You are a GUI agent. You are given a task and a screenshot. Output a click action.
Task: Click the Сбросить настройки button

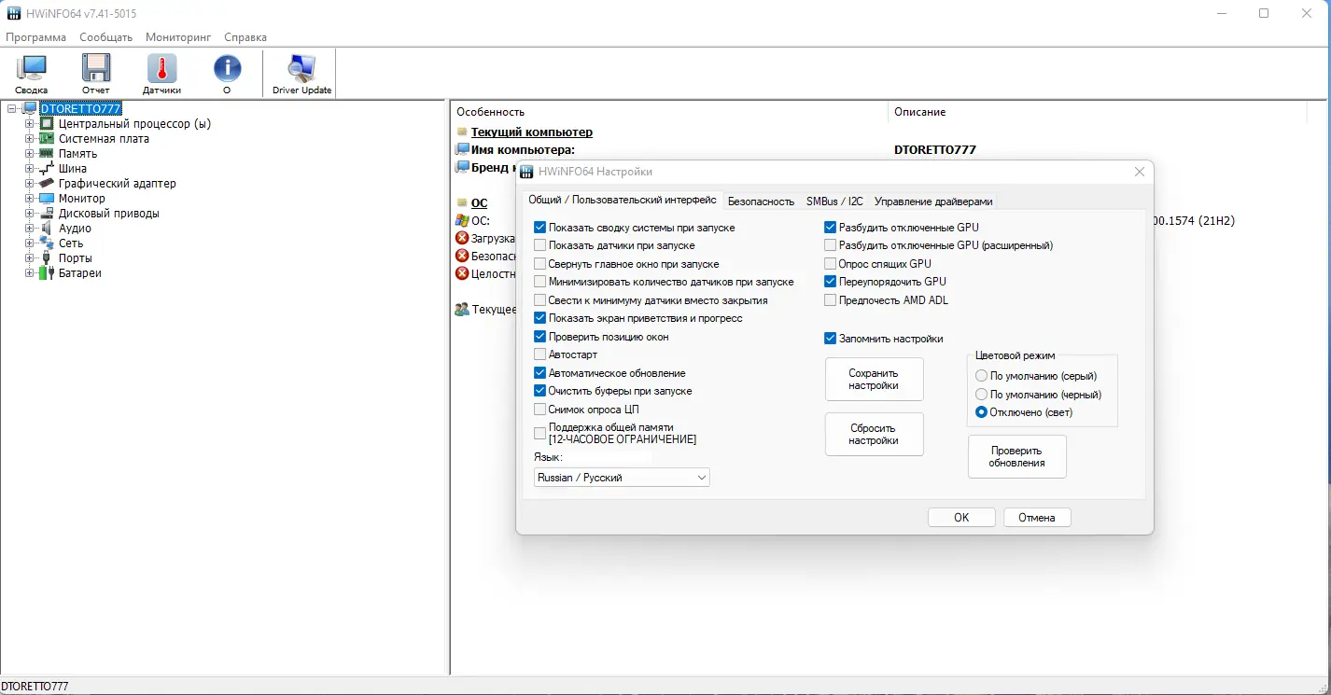point(874,435)
